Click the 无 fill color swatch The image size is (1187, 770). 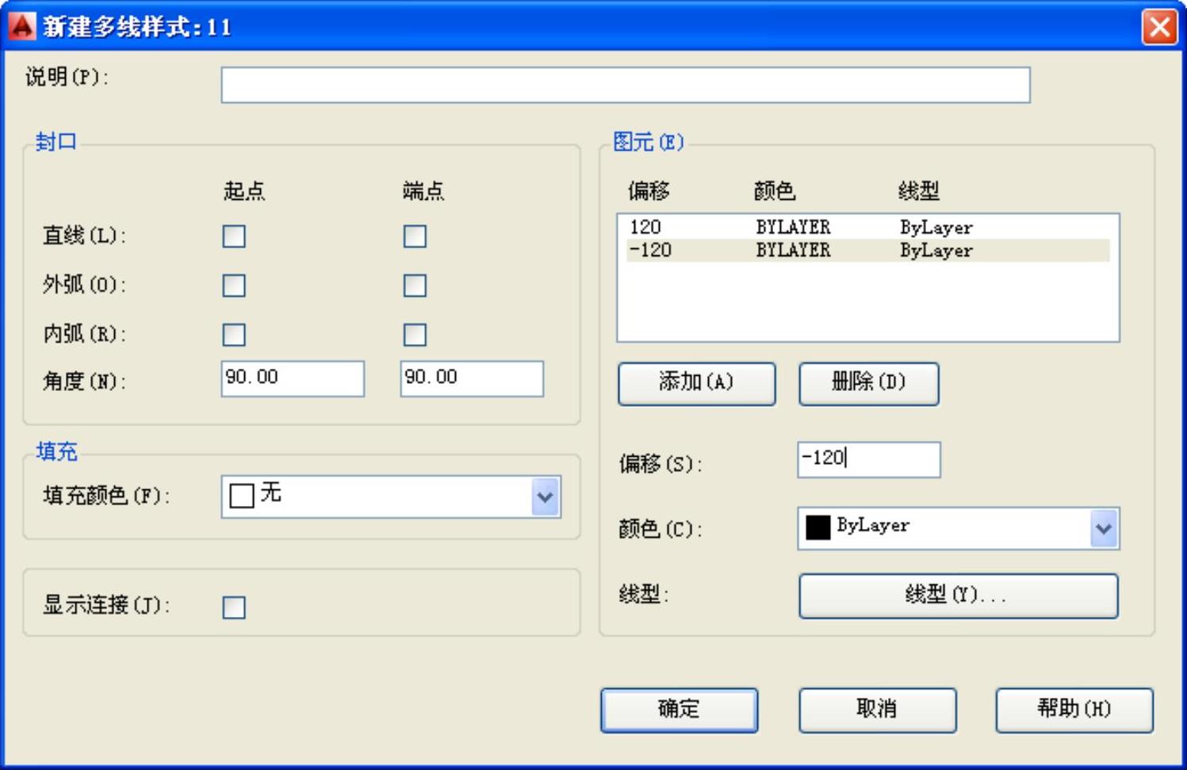click(241, 496)
